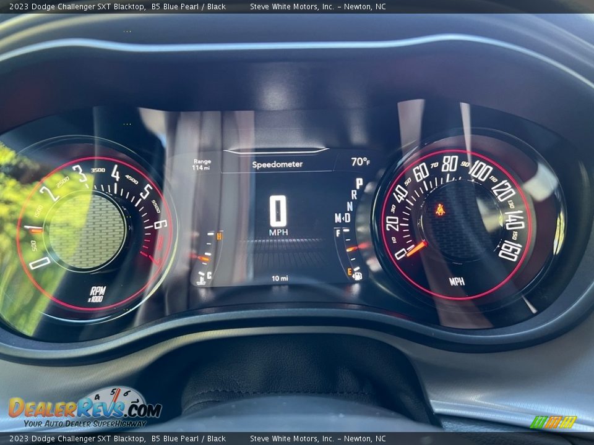
Task: Click the coolant temperature icon
Action: pyautogui.click(x=200, y=281)
